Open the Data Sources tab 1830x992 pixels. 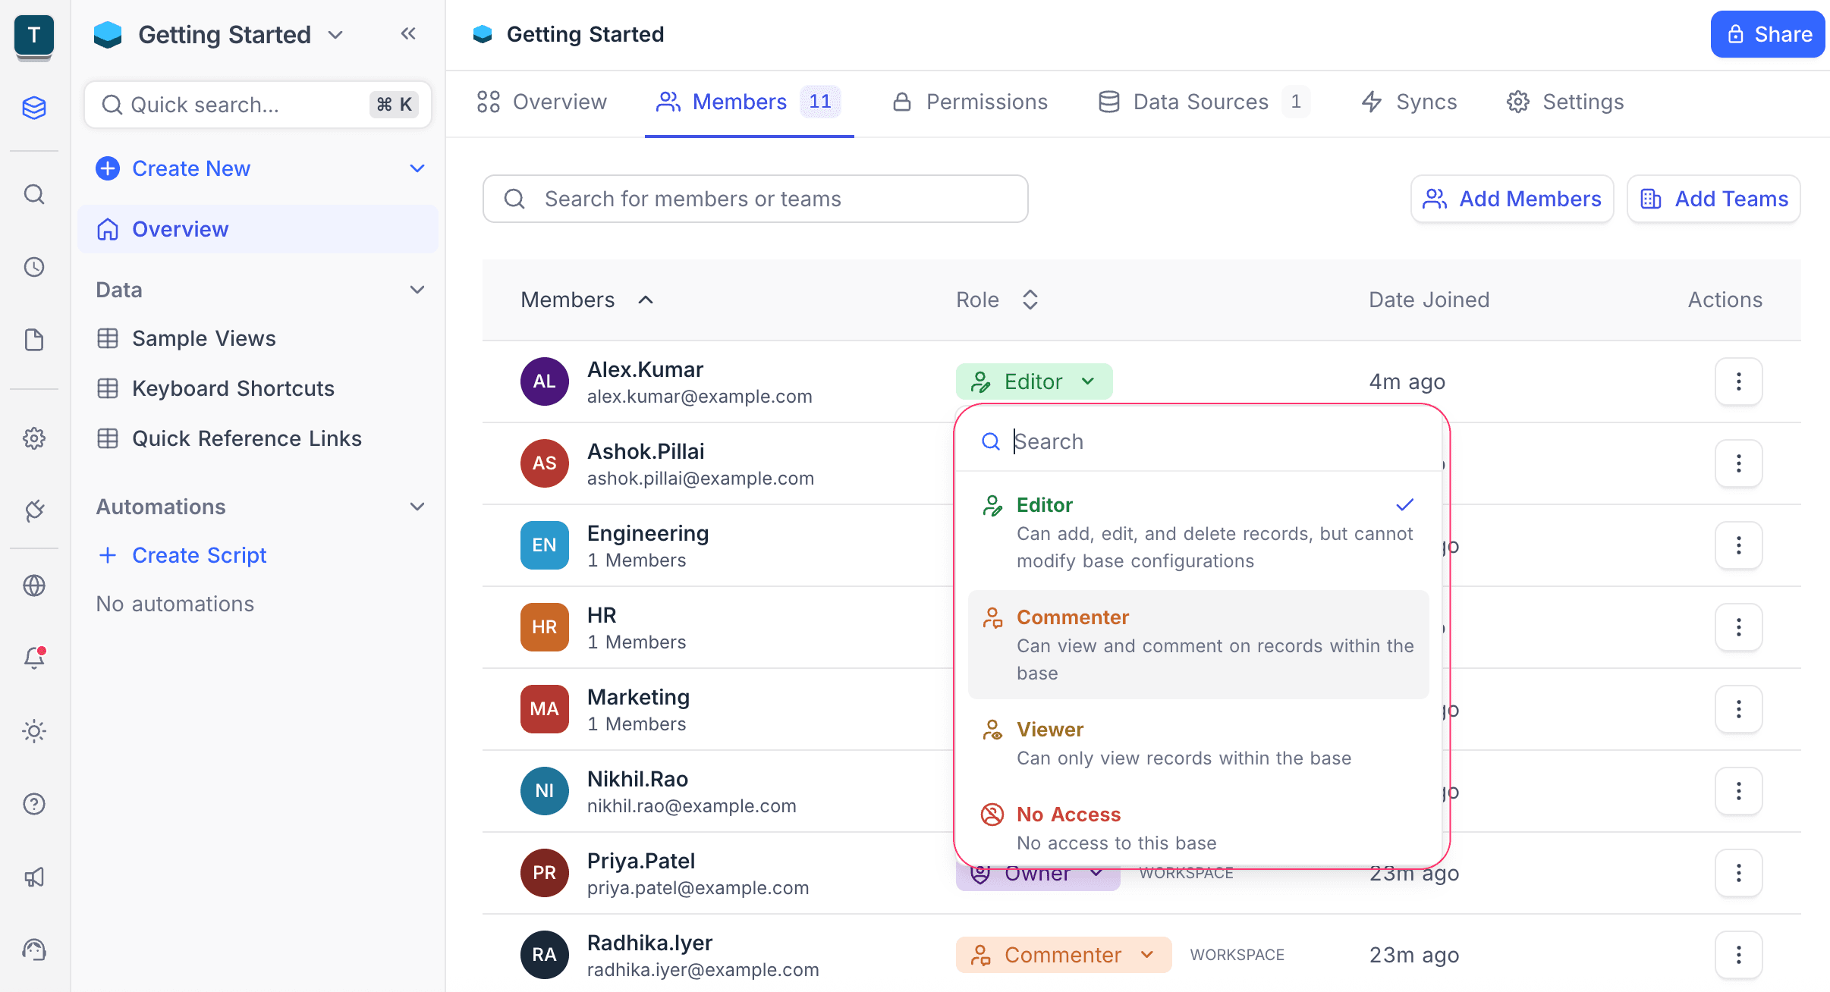(x=1203, y=102)
